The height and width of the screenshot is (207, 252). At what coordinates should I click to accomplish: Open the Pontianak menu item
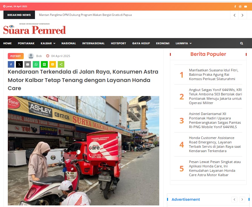26,43
